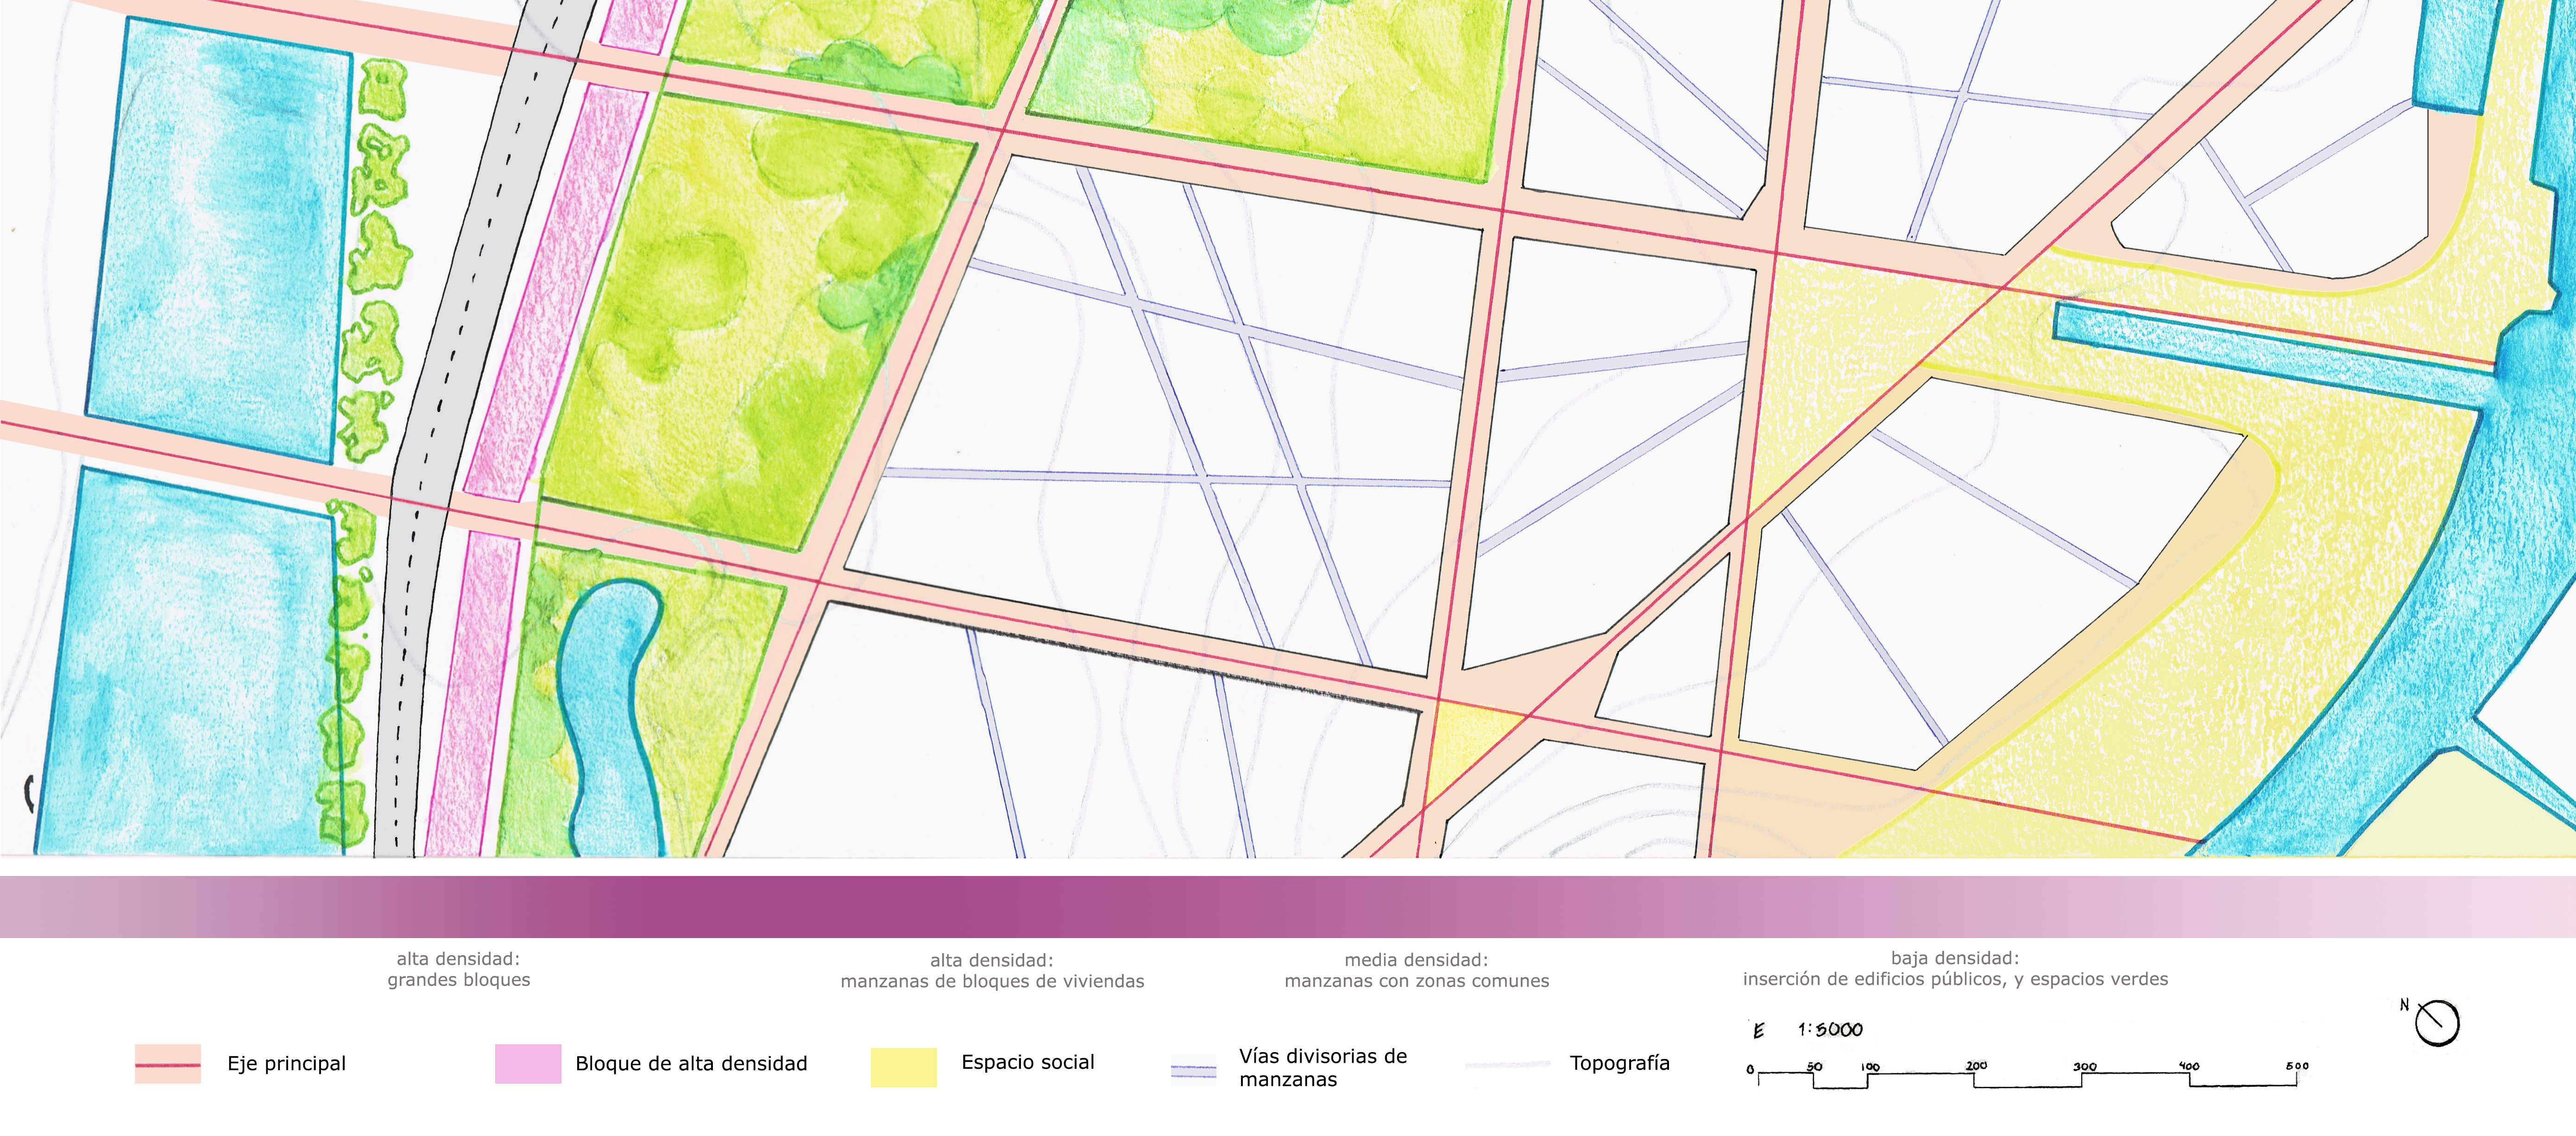Click the '200' mark on scale bar

coord(1976,1066)
